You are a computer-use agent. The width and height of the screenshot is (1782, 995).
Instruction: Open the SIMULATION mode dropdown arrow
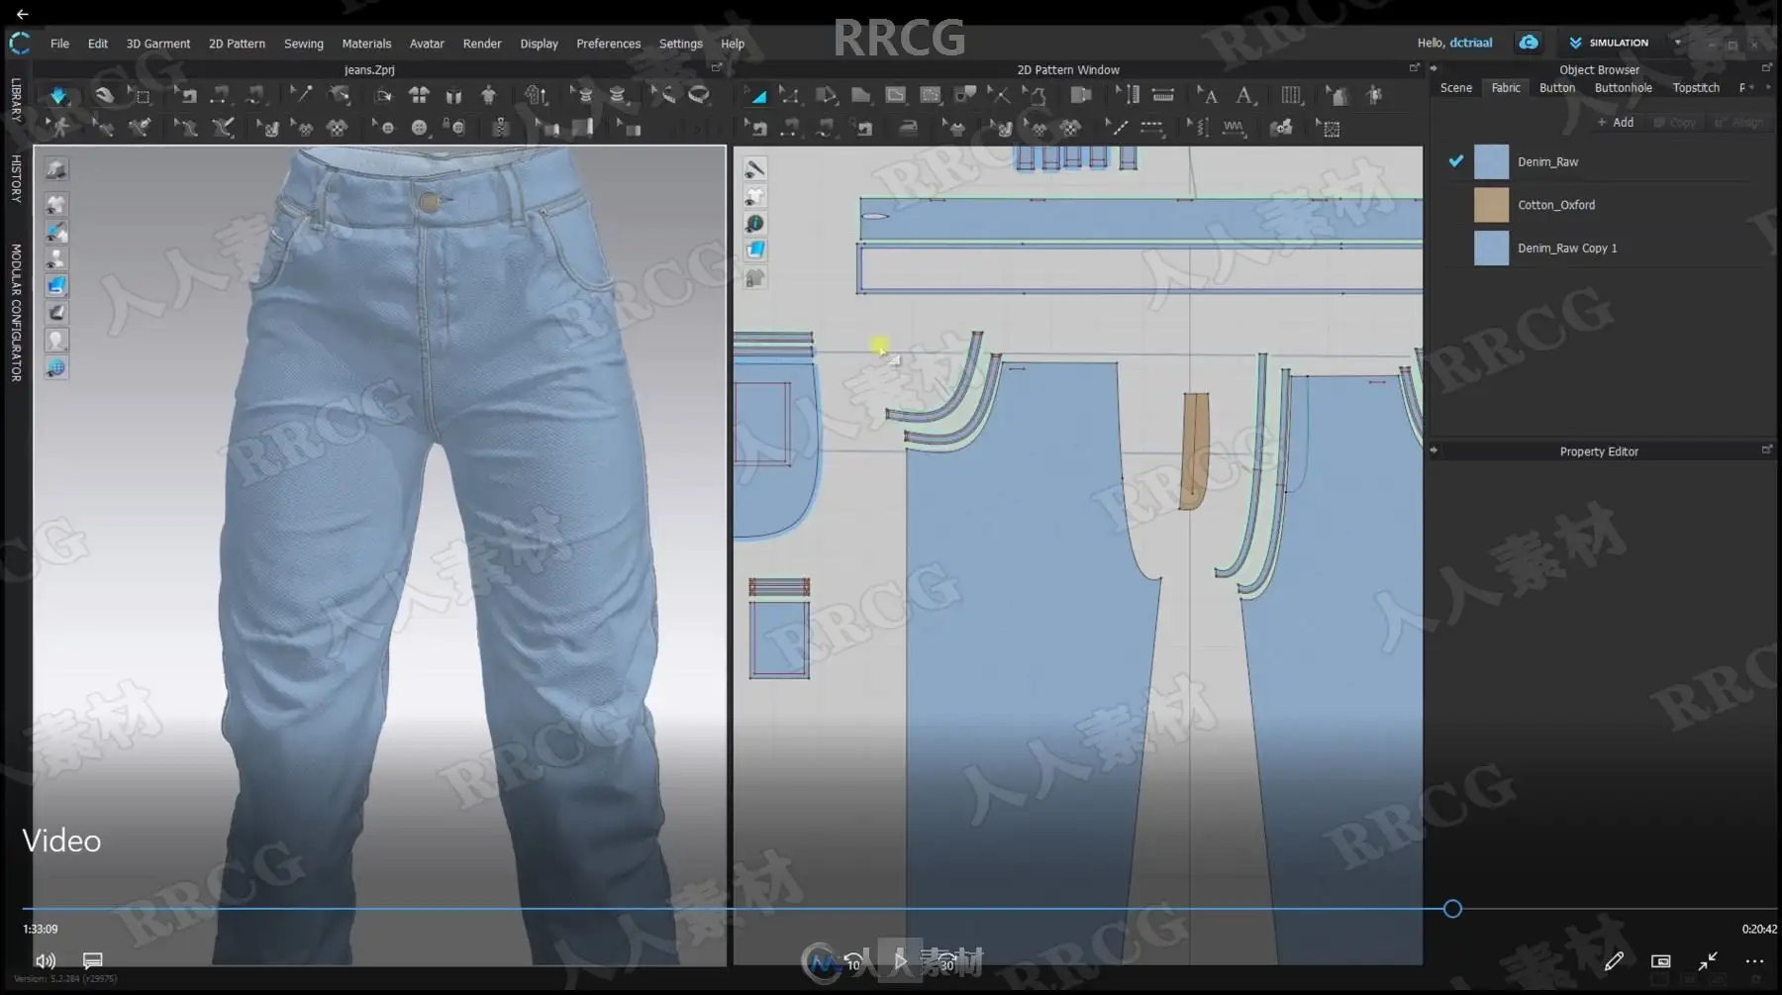[x=1677, y=43]
